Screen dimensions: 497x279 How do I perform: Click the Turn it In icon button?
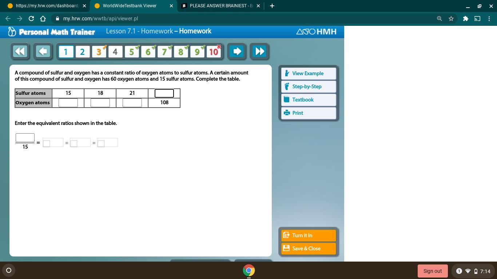[286, 235]
